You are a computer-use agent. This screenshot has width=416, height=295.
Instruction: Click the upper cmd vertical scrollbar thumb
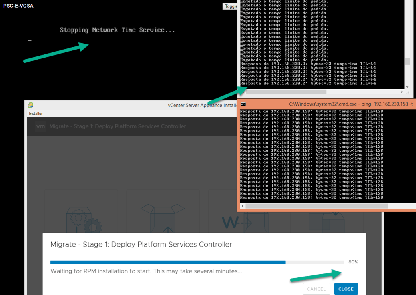click(407, 61)
